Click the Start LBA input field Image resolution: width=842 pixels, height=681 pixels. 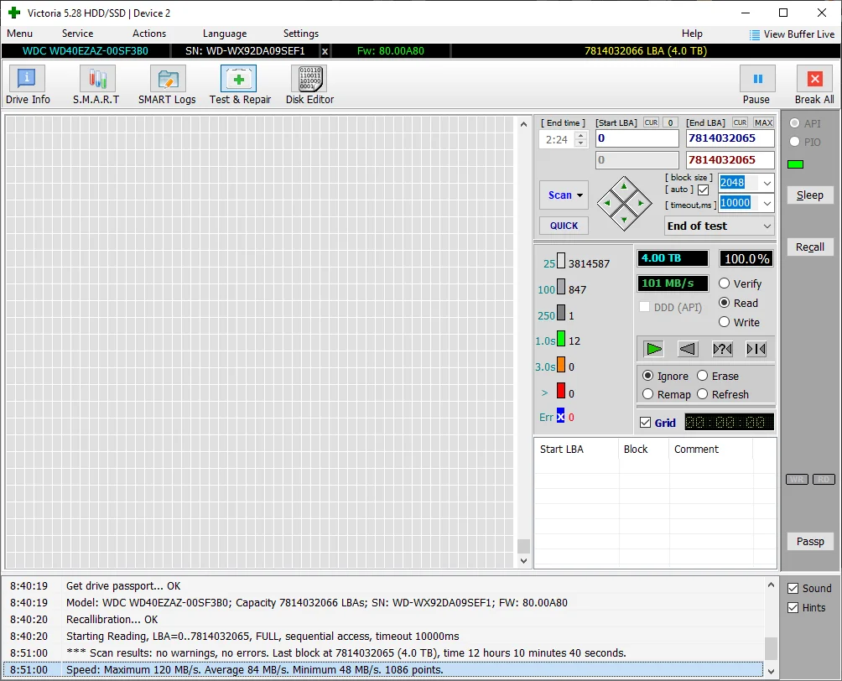(637, 138)
